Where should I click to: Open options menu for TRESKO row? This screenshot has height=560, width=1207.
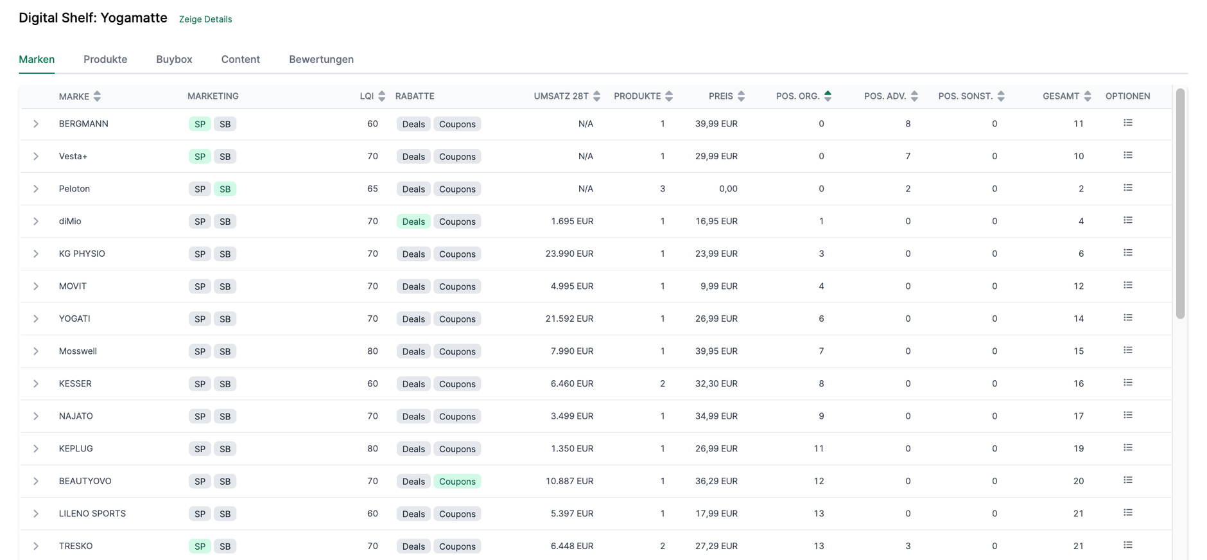coord(1127,545)
